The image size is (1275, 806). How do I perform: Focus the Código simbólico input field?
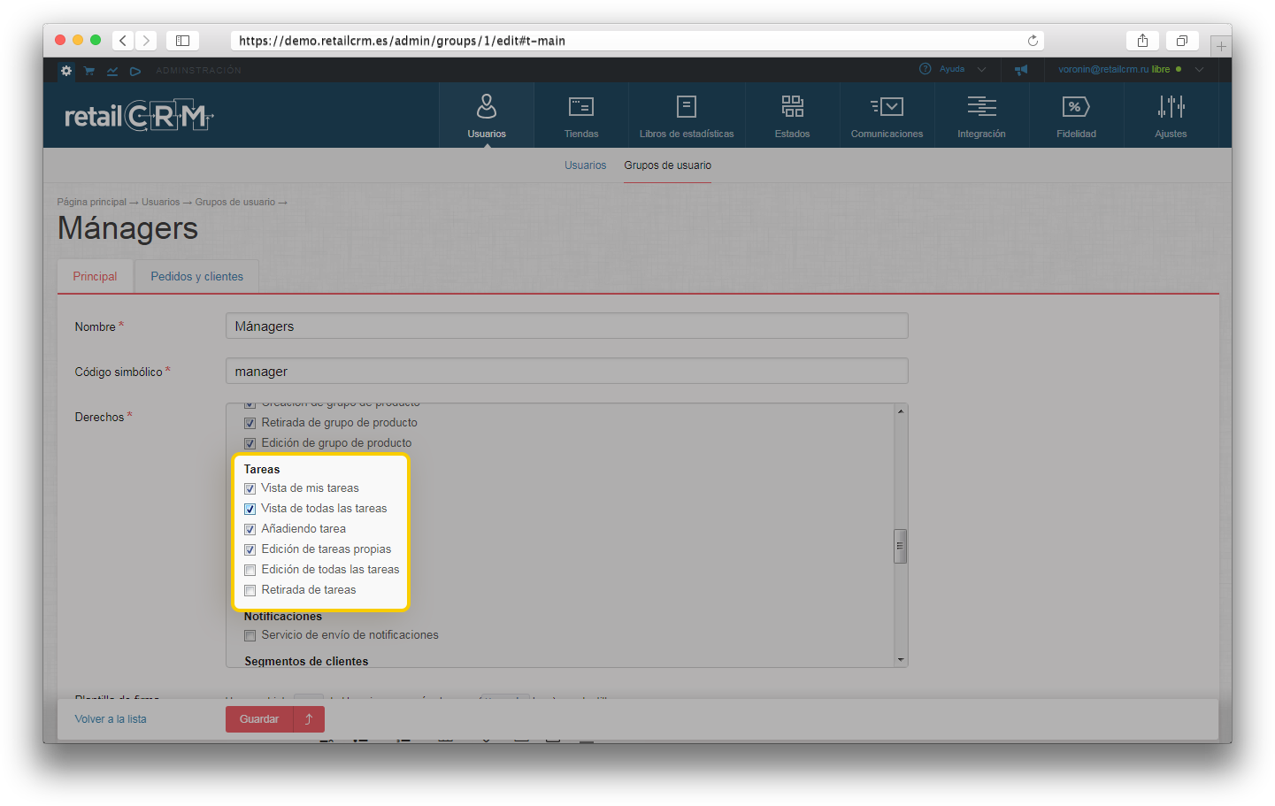coord(567,371)
